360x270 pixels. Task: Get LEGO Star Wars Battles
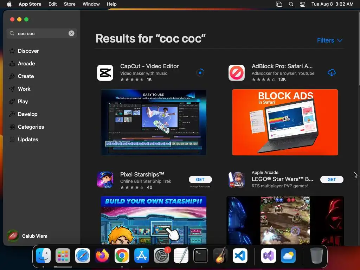[x=332, y=180]
